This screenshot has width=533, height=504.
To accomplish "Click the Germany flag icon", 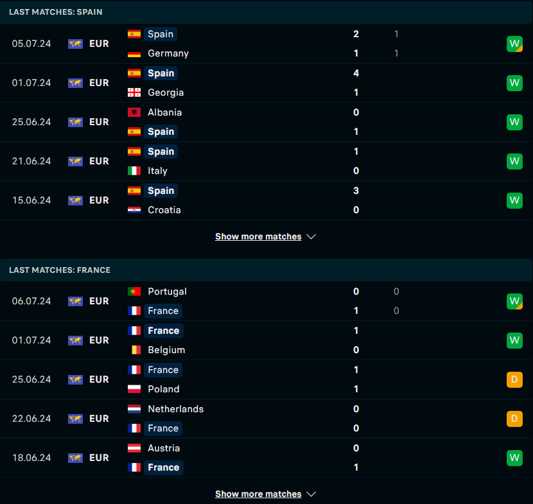I will tap(134, 54).
